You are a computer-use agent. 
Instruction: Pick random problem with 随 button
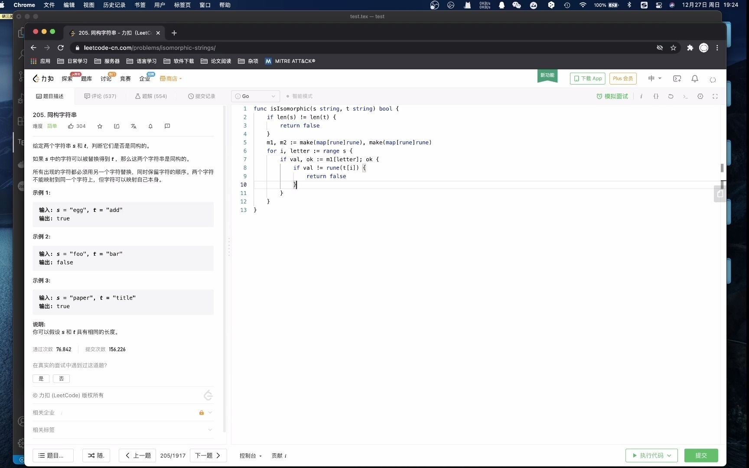[x=96, y=455]
